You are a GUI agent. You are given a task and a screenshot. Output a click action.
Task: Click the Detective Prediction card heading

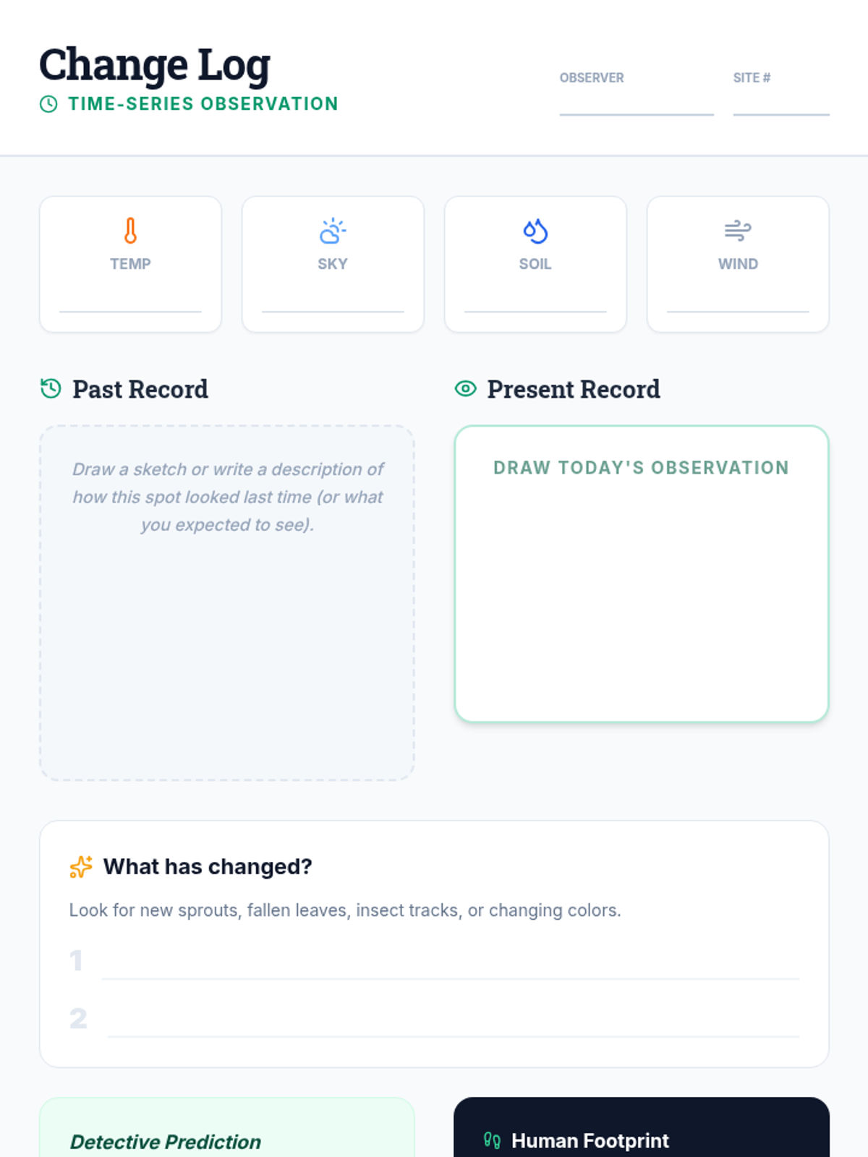(x=166, y=1142)
